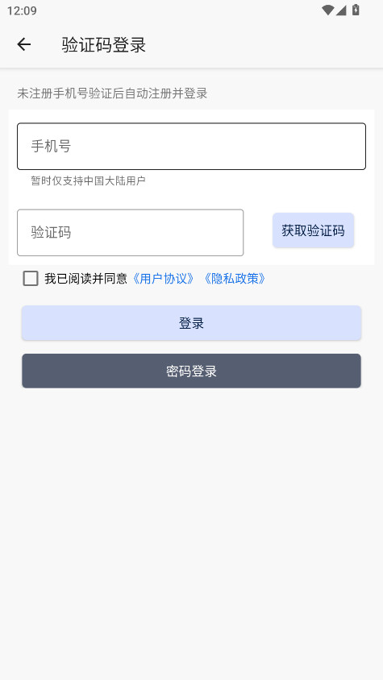Tap the battery indicator icon
The height and width of the screenshot is (680, 383).
pos(356,10)
